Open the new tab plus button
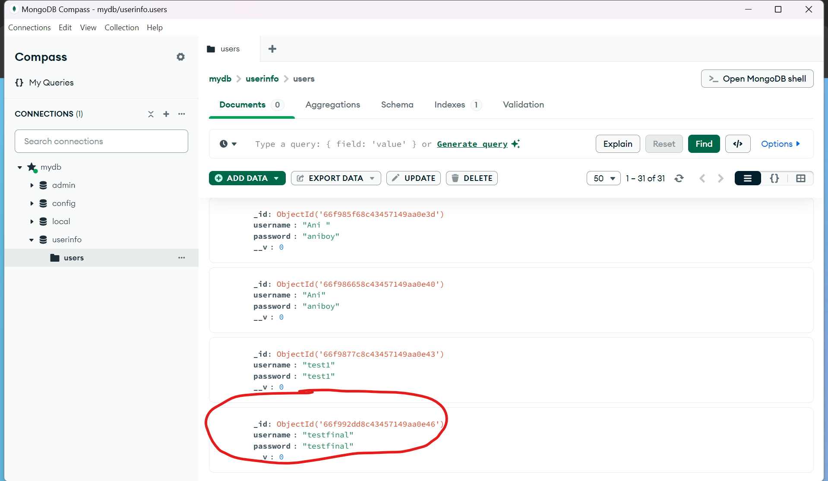Viewport: 828px width, 481px height. coord(272,49)
